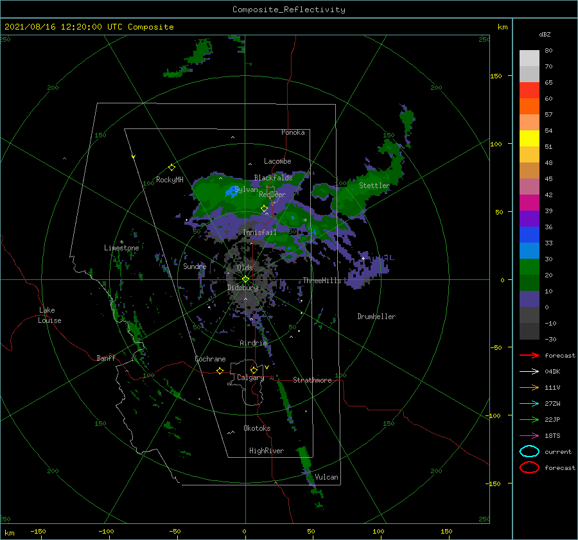Viewport: 578px width, 540px height.
Task: Click the Olds label
Action: pos(245,268)
